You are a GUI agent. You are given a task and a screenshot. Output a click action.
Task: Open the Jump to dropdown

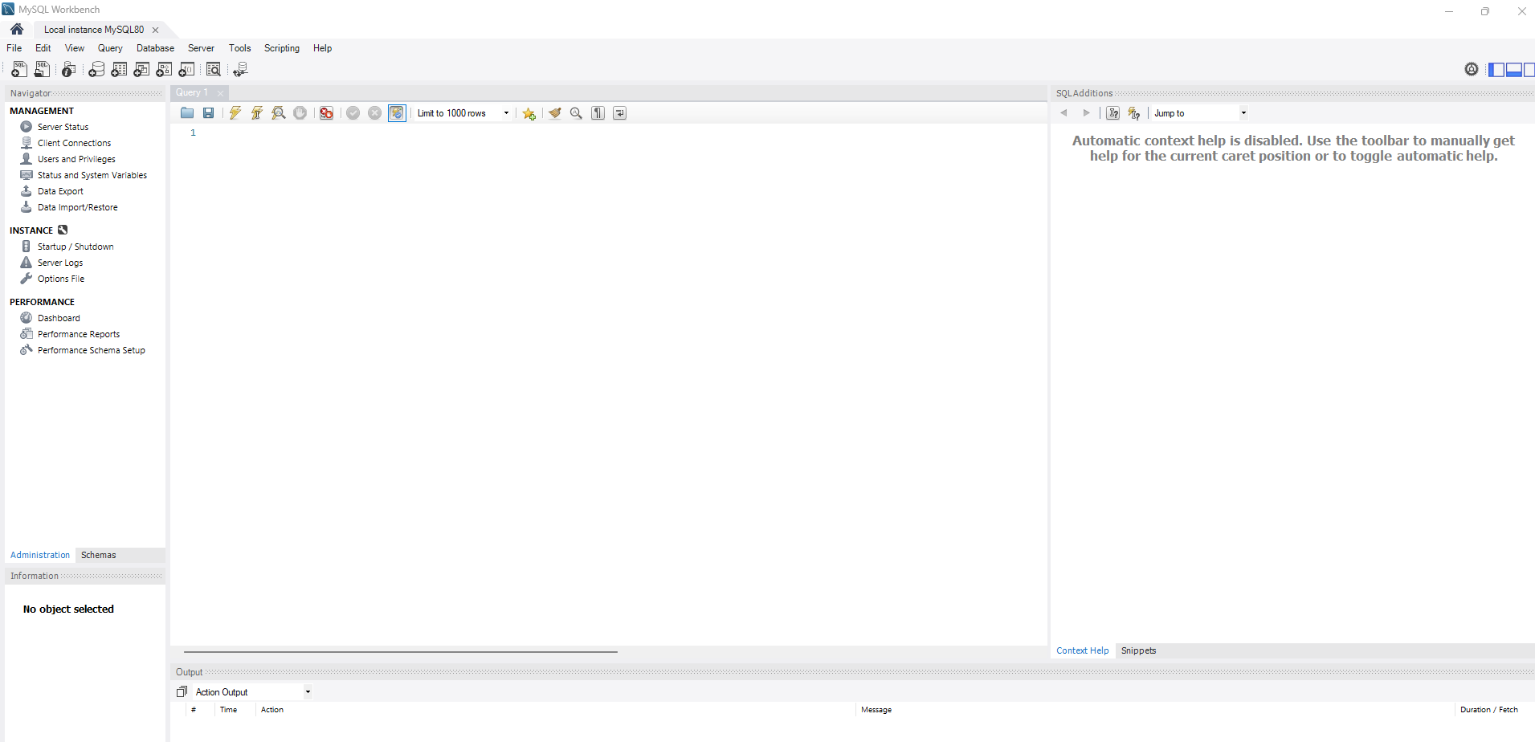pos(1200,113)
